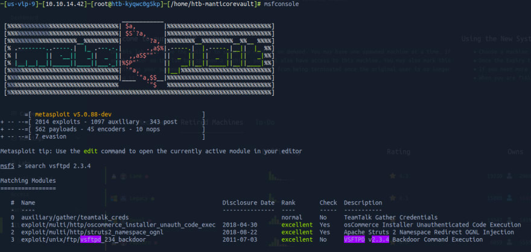
Task: Click the TeamTalk Gather Credentials description
Action: click(391, 217)
